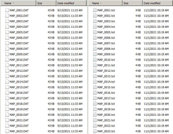Click the MAP_0010.txt text file icon
The height and width of the screenshot is (134, 173).
pos(95,60)
